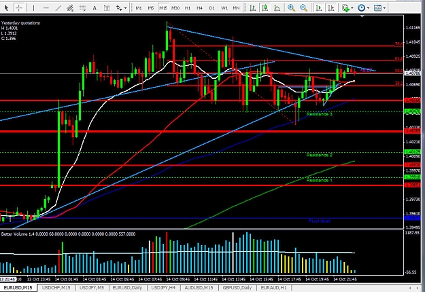Click the 1187.55 volume scale value
Screen dimensions: 425x292
pos(413,233)
